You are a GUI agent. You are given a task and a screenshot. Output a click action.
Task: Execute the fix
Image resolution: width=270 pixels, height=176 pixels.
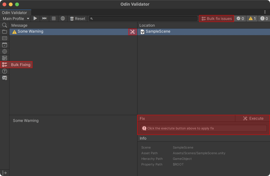pos(253,118)
